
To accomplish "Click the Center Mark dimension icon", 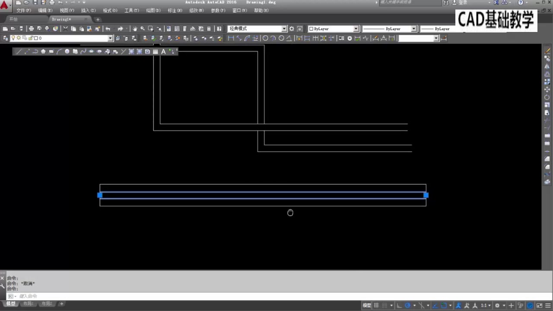I will coord(350,38).
